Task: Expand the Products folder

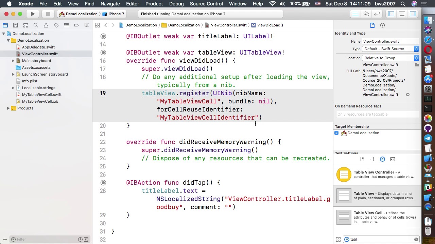Action: pyautogui.click(x=8, y=108)
